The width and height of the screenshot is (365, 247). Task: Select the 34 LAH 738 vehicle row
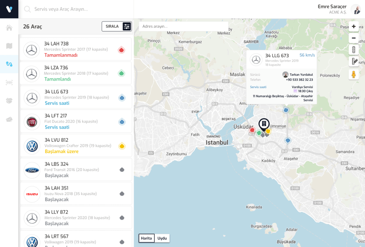click(x=76, y=49)
